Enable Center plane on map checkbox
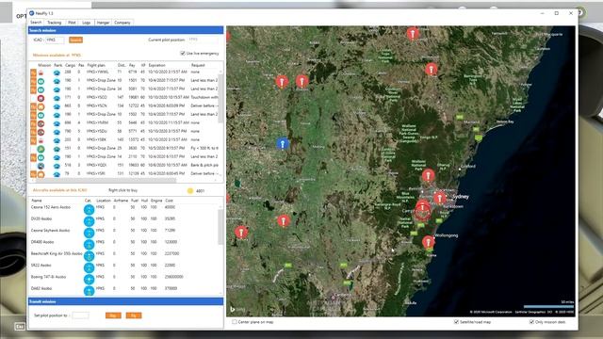The height and width of the screenshot is (339, 603). 235,322
